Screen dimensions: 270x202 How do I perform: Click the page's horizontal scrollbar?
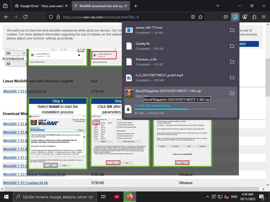click(132, 189)
